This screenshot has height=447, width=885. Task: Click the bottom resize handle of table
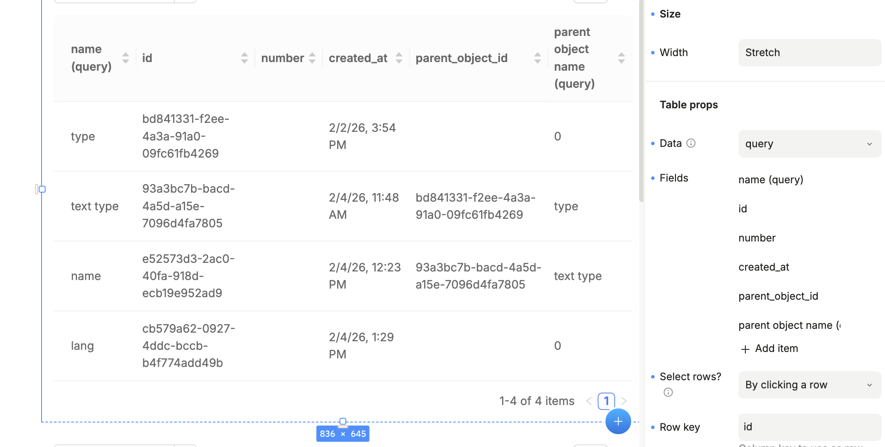[x=343, y=422]
